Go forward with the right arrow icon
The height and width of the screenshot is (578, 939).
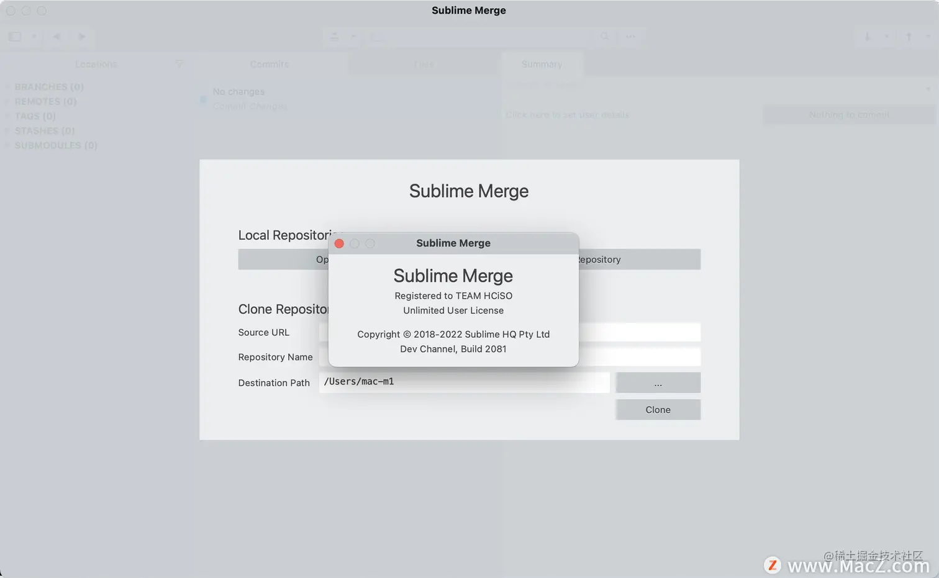[82, 37]
